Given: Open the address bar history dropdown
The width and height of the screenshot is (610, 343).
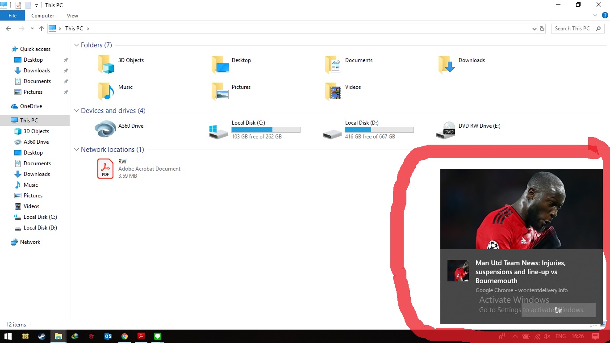Looking at the screenshot, I should pyautogui.click(x=534, y=29).
